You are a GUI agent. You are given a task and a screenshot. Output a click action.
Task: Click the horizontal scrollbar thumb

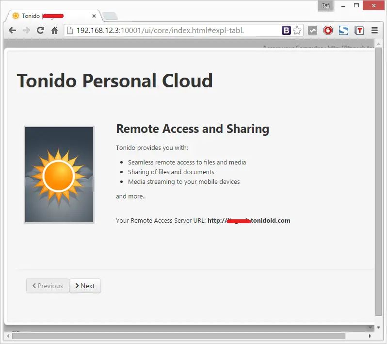[x=178, y=336]
